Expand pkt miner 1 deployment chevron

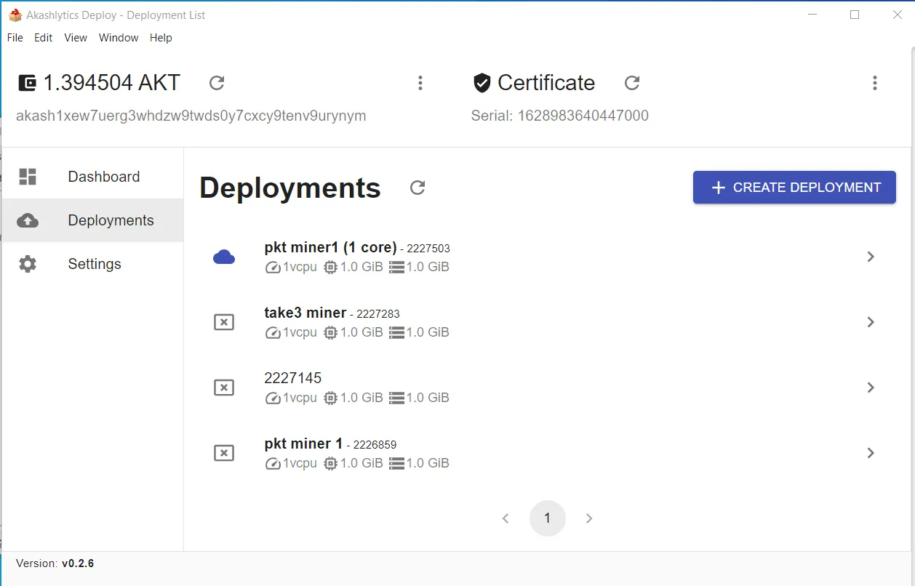click(871, 453)
